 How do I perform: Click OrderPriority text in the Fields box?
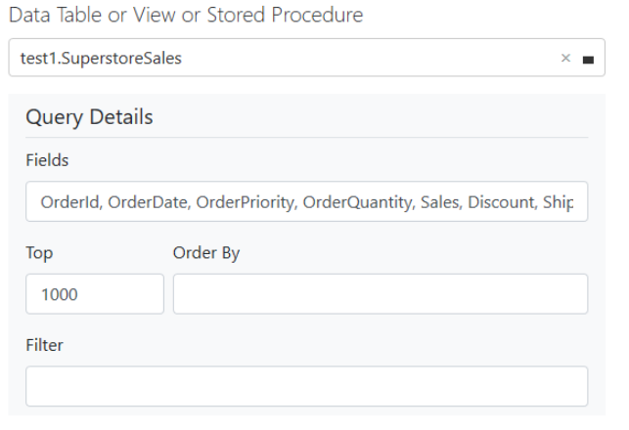pos(247,202)
